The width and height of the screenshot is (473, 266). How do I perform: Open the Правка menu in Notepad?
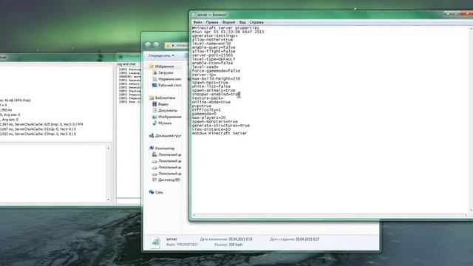(212, 22)
